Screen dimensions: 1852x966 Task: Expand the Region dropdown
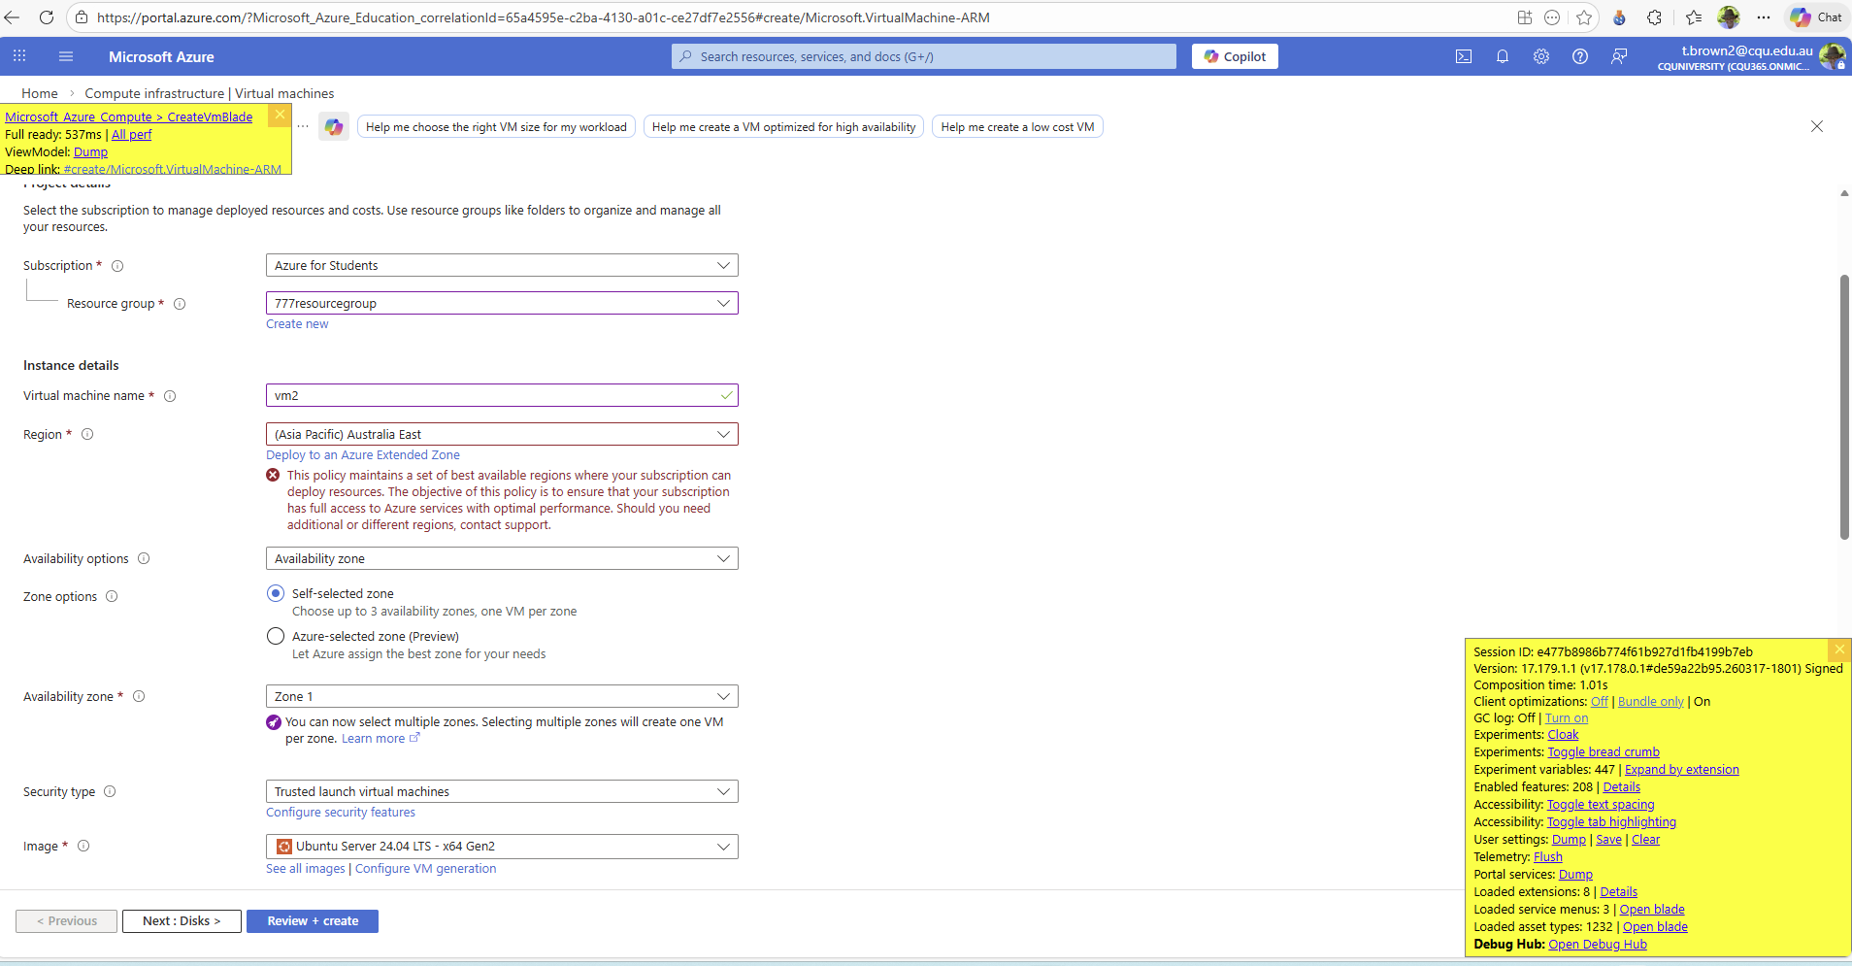[x=502, y=434]
